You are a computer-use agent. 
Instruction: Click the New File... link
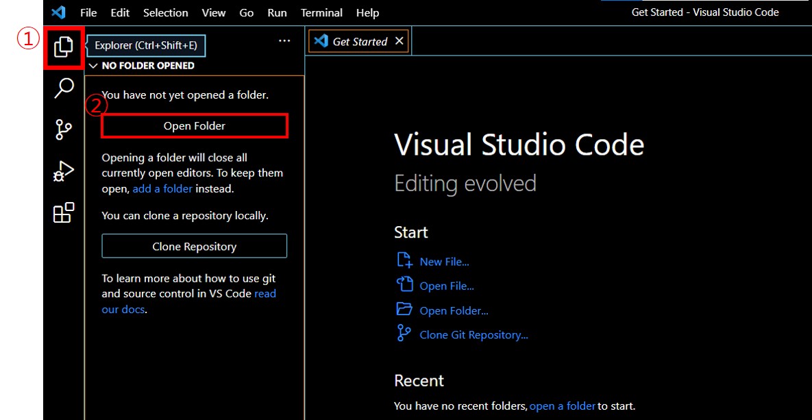click(x=444, y=262)
